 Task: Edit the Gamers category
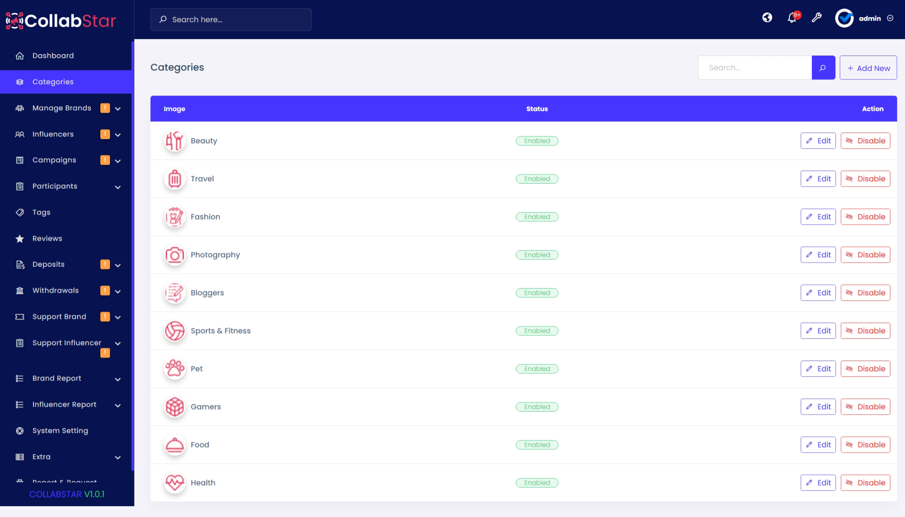pyautogui.click(x=818, y=407)
